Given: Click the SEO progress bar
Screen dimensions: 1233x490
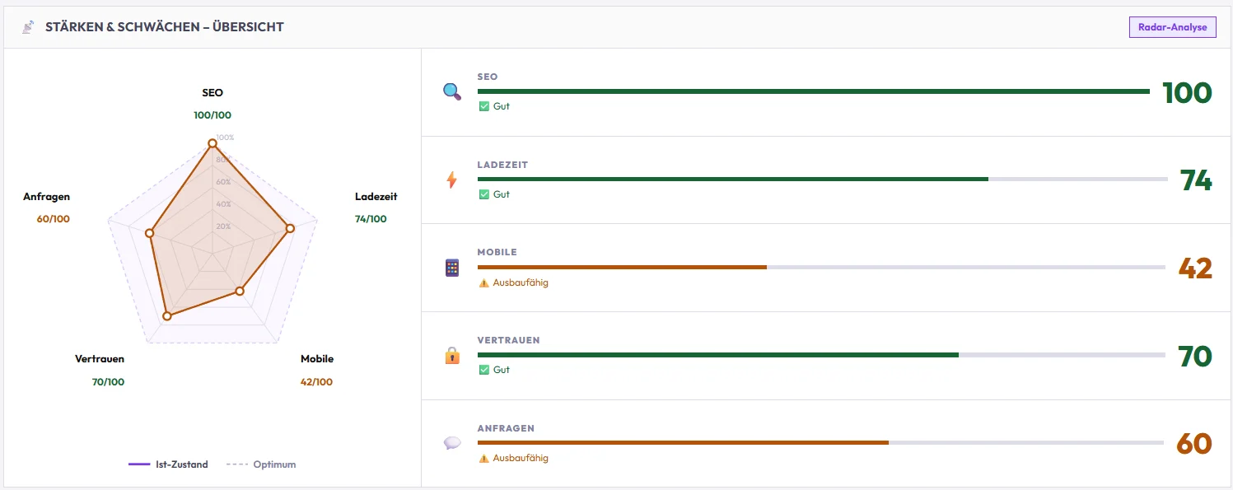Looking at the screenshot, I should pyautogui.click(x=814, y=91).
